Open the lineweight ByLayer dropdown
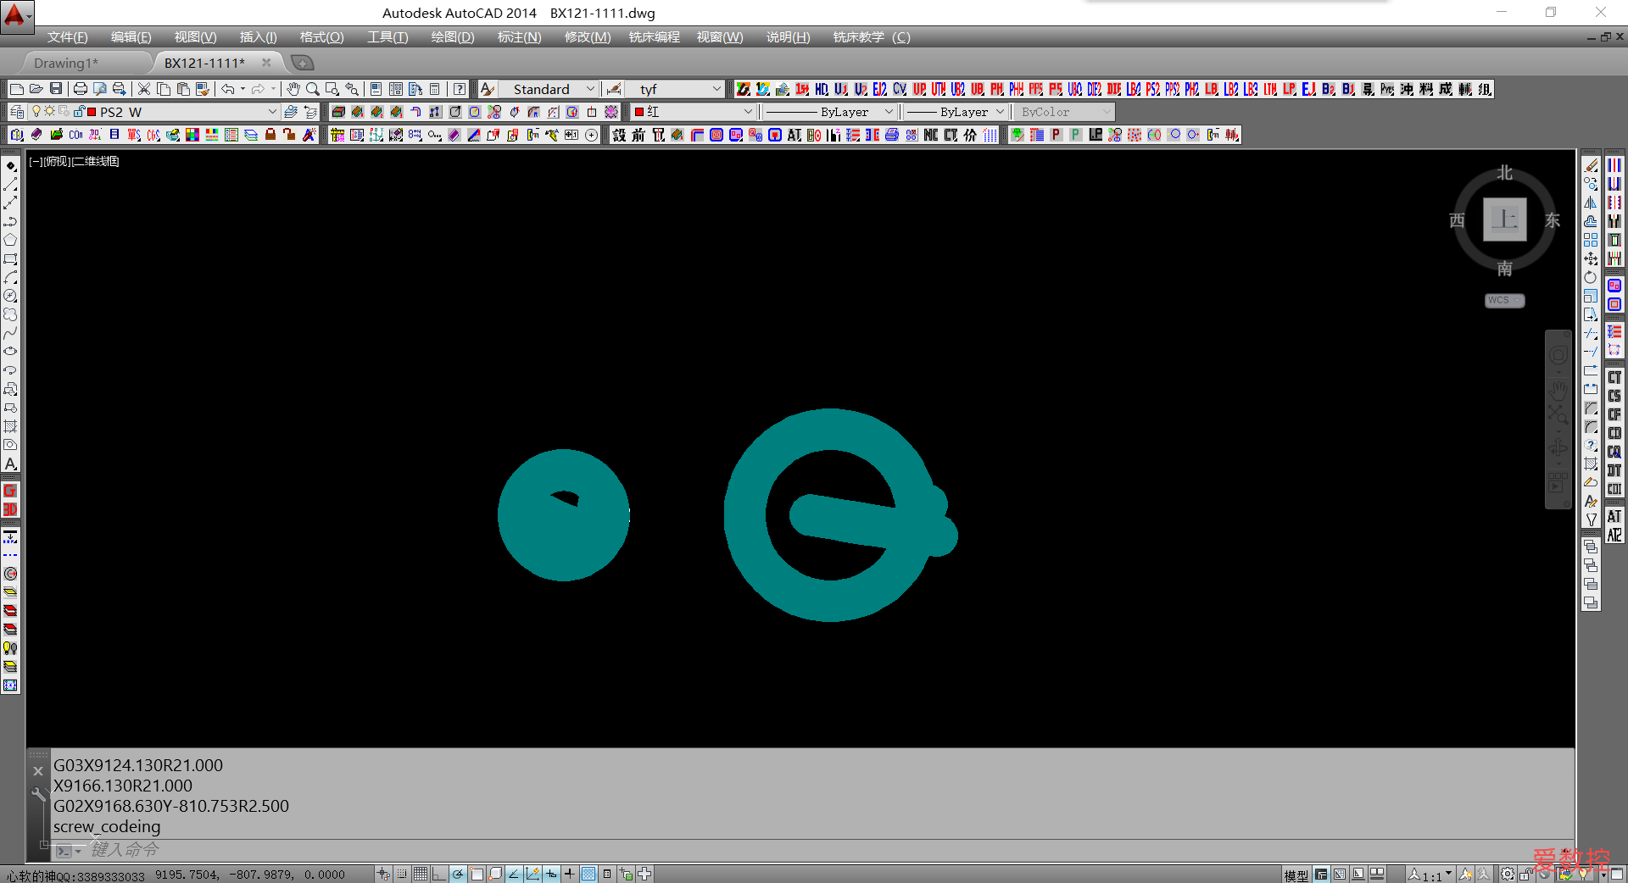This screenshot has width=1628, height=883. coord(955,112)
